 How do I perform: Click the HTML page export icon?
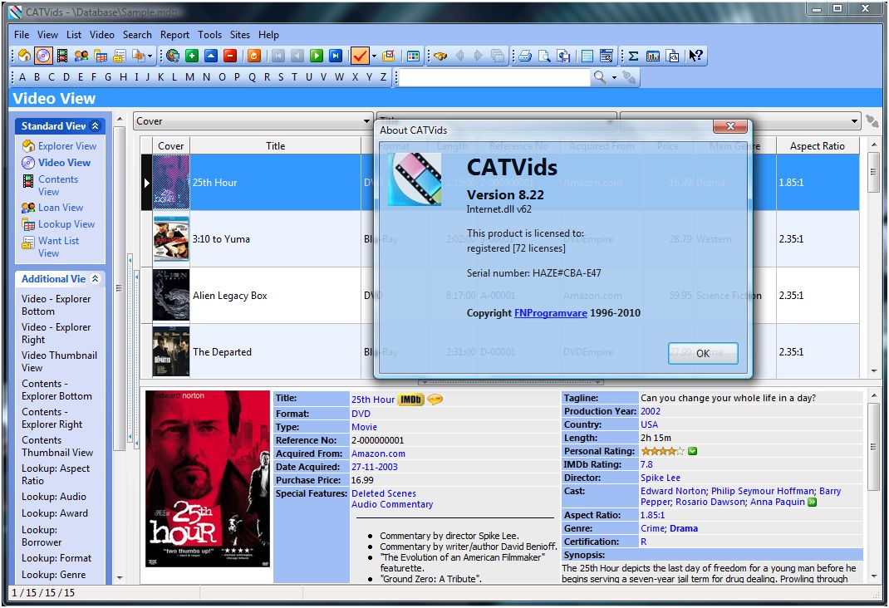tap(672, 56)
